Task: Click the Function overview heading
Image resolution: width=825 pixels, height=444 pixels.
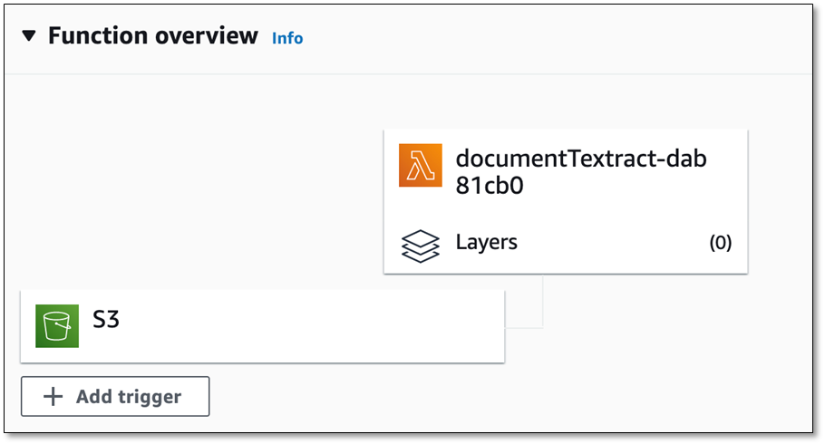Action: tap(153, 35)
